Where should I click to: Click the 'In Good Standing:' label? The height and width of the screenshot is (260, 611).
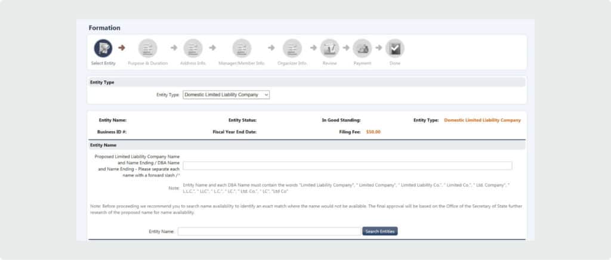pos(341,120)
